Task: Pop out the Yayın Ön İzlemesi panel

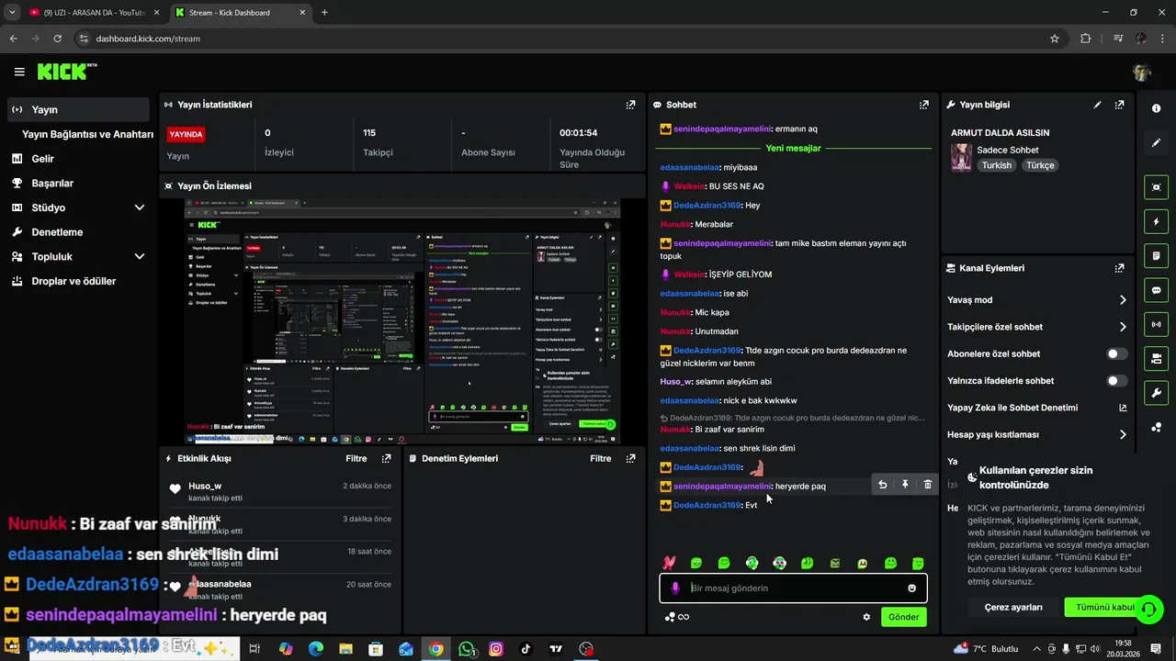Action: coord(630,185)
